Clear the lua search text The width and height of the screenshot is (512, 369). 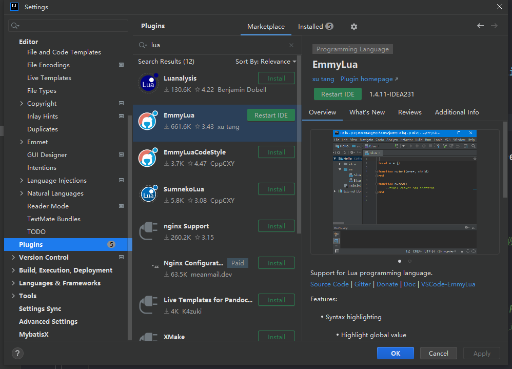click(x=291, y=45)
